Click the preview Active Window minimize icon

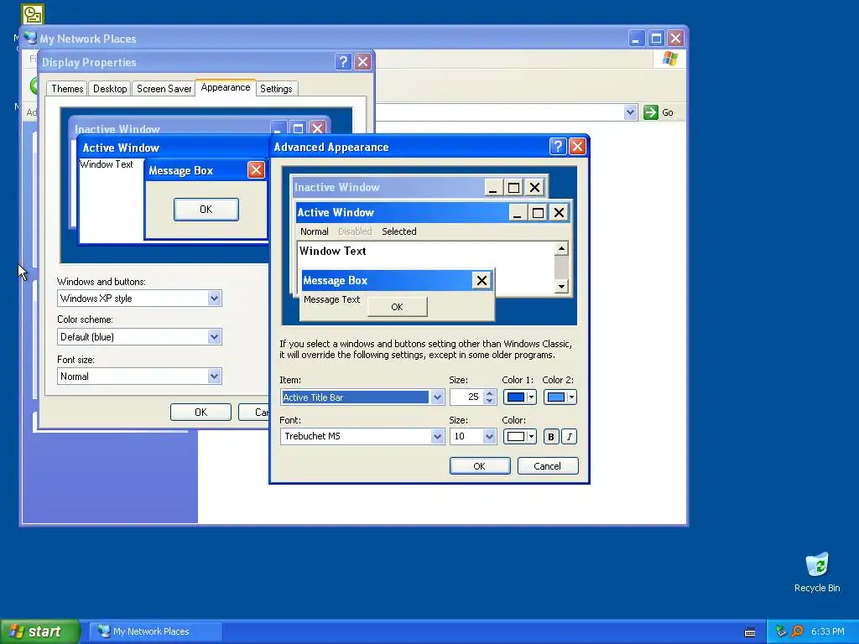[x=517, y=212]
